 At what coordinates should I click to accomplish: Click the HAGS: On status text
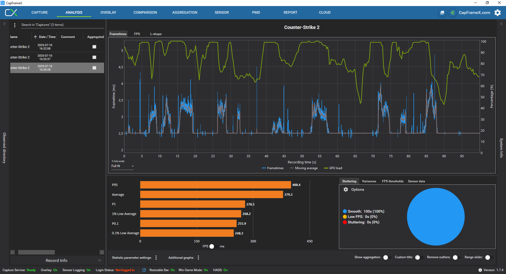tap(219, 270)
